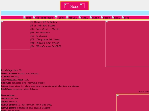
Task: Click the icon beside Bloom link
Action: 56,17
